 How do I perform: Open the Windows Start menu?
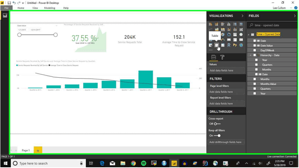click(x=5, y=164)
